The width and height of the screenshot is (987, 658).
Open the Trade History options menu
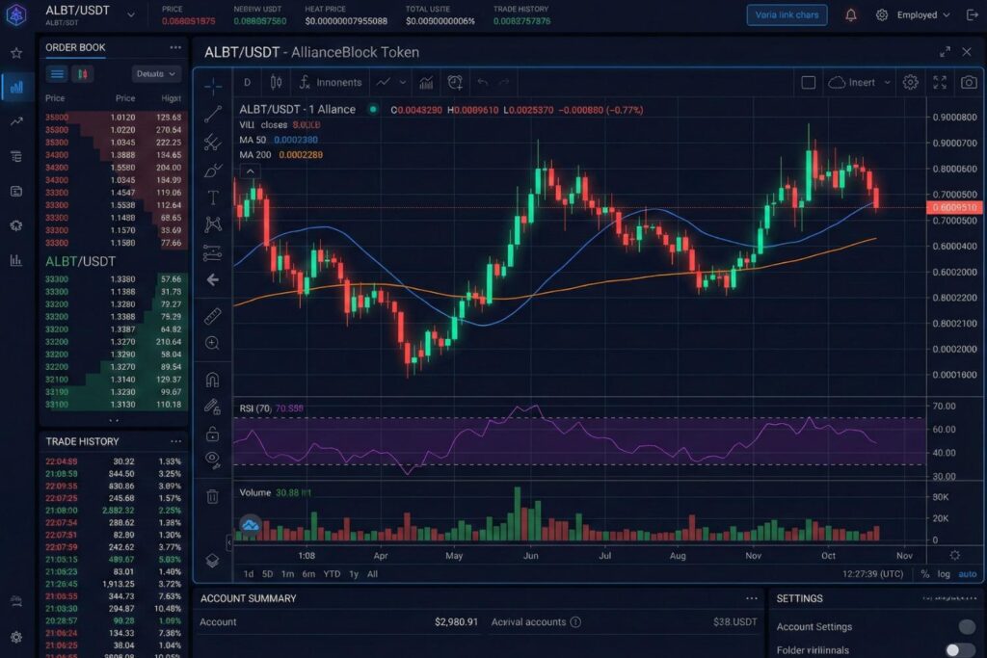coord(175,441)
